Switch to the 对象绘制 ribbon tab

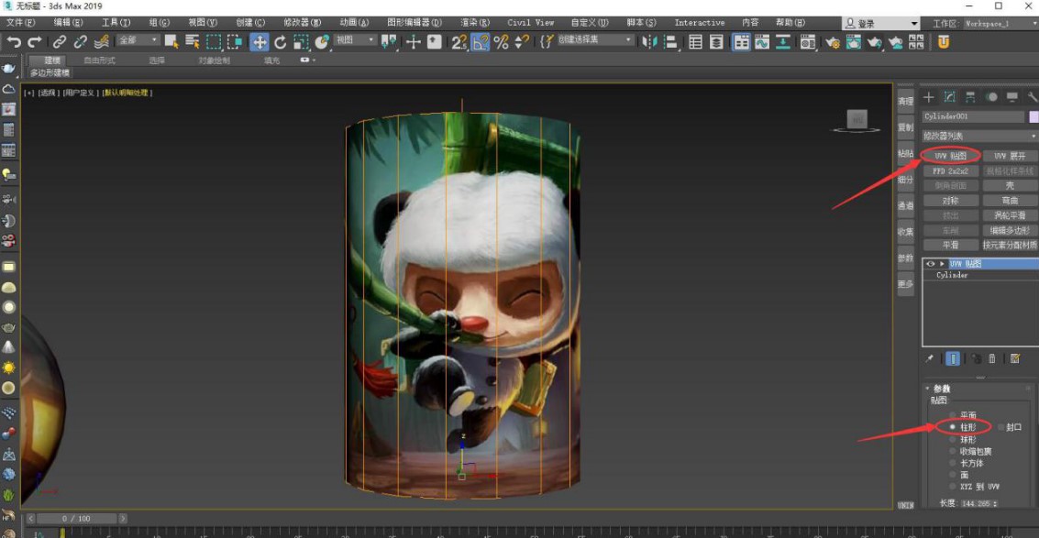214,60
